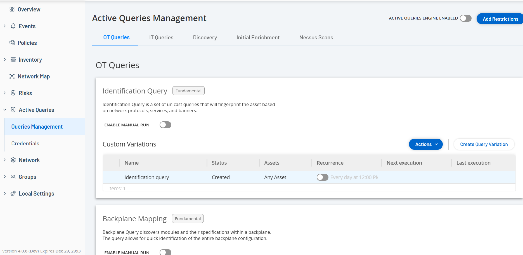Click Create Query Variation button
Image resolution: width=523 pixels, height=255 pixels.
[484, 144]
